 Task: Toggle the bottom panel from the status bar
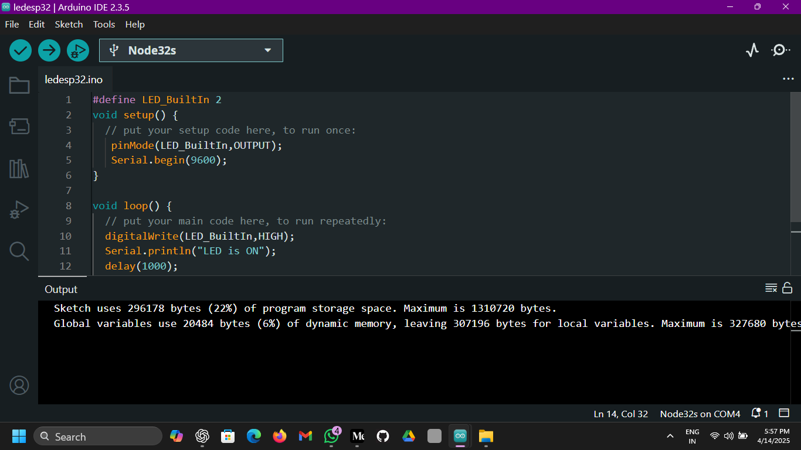784,414
